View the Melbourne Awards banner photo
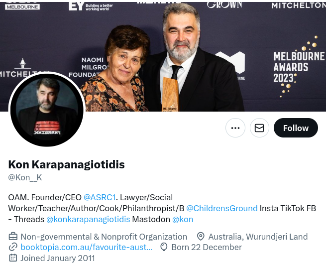Image resolution: width=326 pixels, height=269 pixels. (x=163, y=57)
